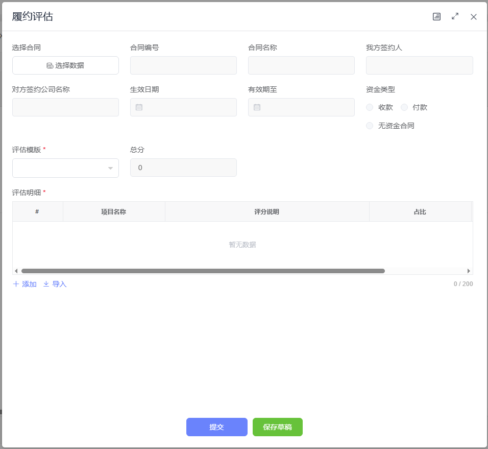488x449 pixels.
Task: Click the 合同编号 input field
Action: tap(183, 65)
